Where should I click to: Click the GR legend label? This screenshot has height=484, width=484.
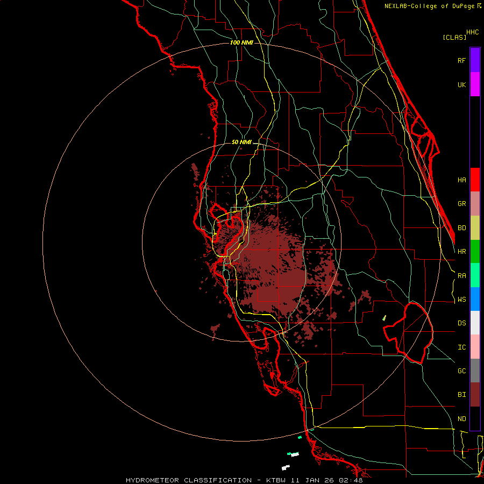pos(461,204)
